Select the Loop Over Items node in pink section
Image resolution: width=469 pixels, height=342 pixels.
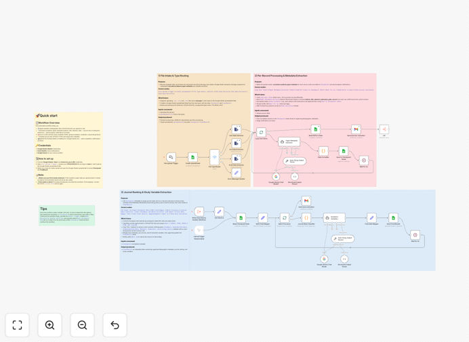261,133
